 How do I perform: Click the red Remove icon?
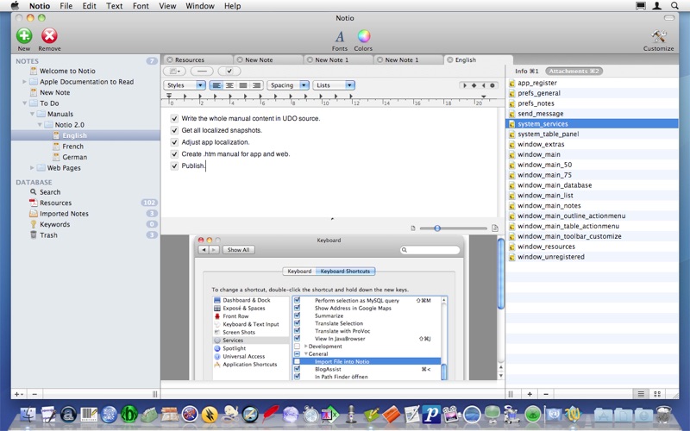click(49, 35)
